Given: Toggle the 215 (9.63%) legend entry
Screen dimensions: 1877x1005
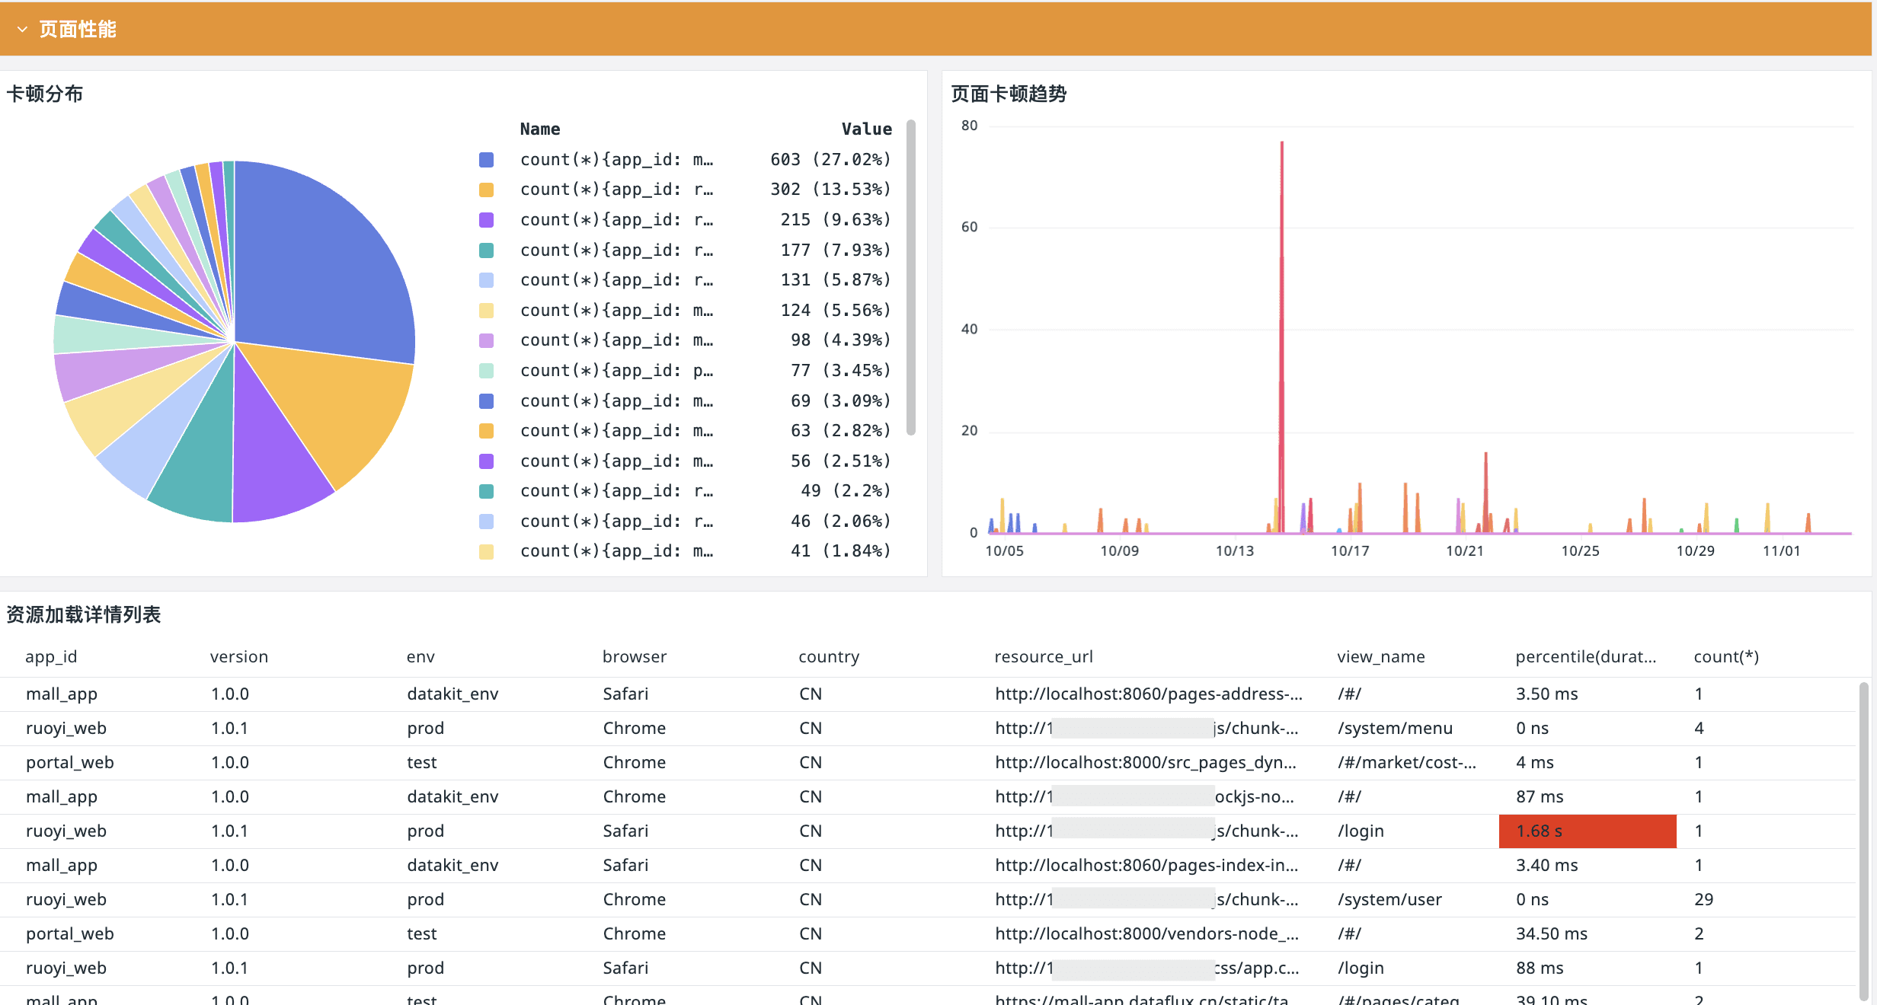Looking at the screenshot, I should (x=616, y=220).
